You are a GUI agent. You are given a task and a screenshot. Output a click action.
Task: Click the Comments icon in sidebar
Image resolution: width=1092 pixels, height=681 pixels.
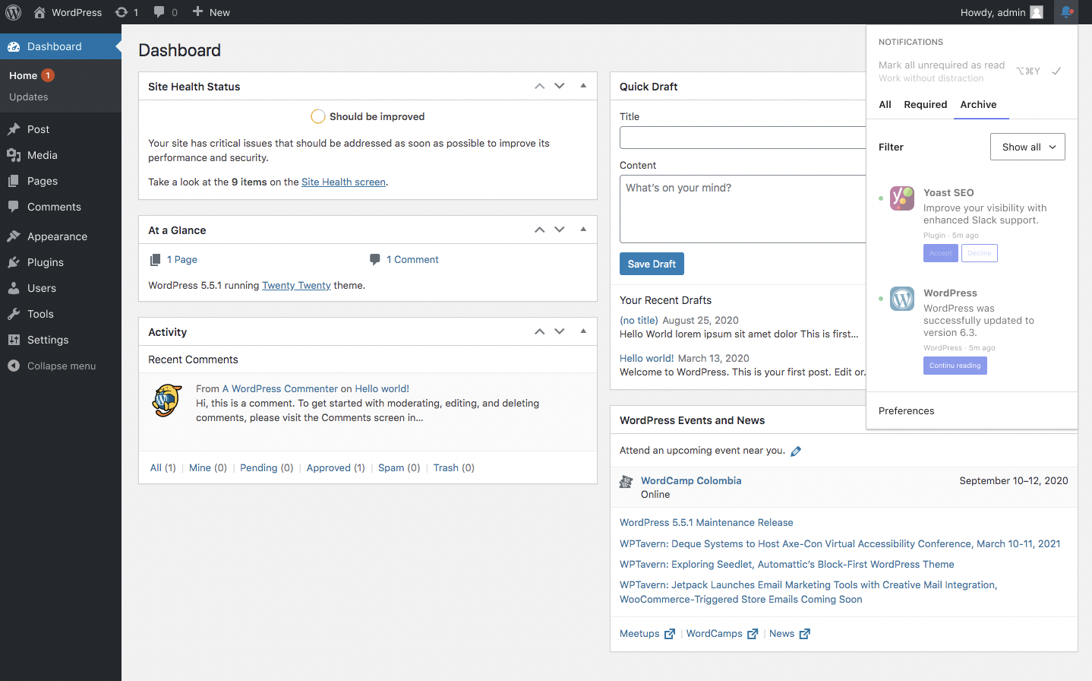(x=14, y=207)
